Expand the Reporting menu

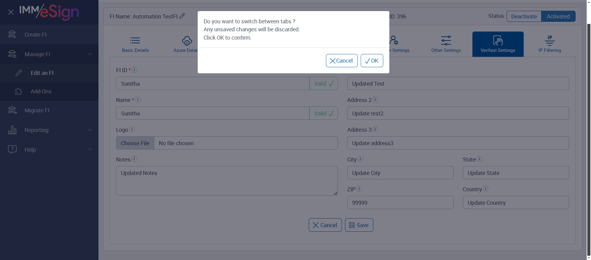pos(90,130)
